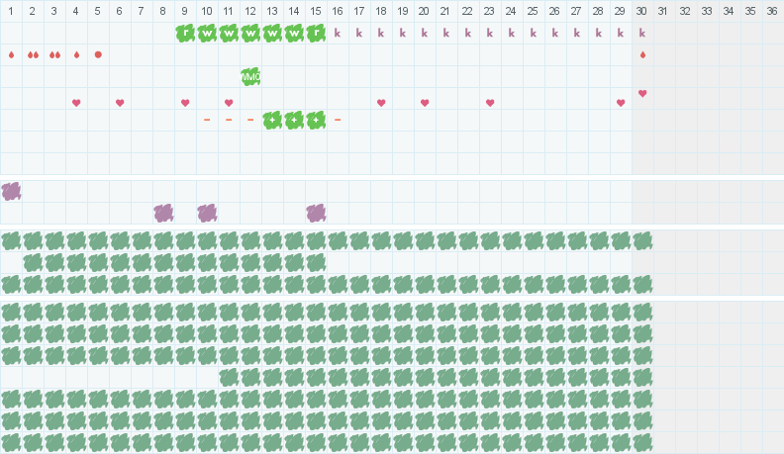Select the single blood drop on day 1
The width and height of the screenshot is (784, 454).
pos(11,54)
